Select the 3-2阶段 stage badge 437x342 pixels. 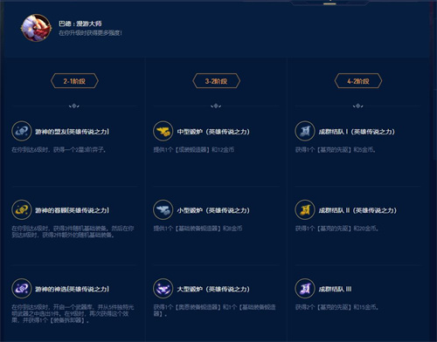pyautogui.click(x=216, y=81)
